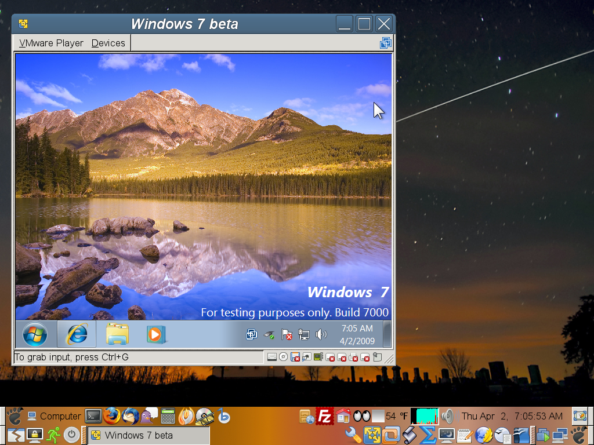
Task: Click the CD/DVD drive device icon
Action: pos(283,357)
